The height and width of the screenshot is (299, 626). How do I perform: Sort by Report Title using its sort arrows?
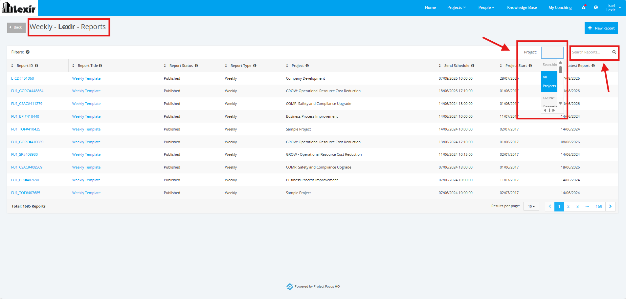[x=73, y=66]
